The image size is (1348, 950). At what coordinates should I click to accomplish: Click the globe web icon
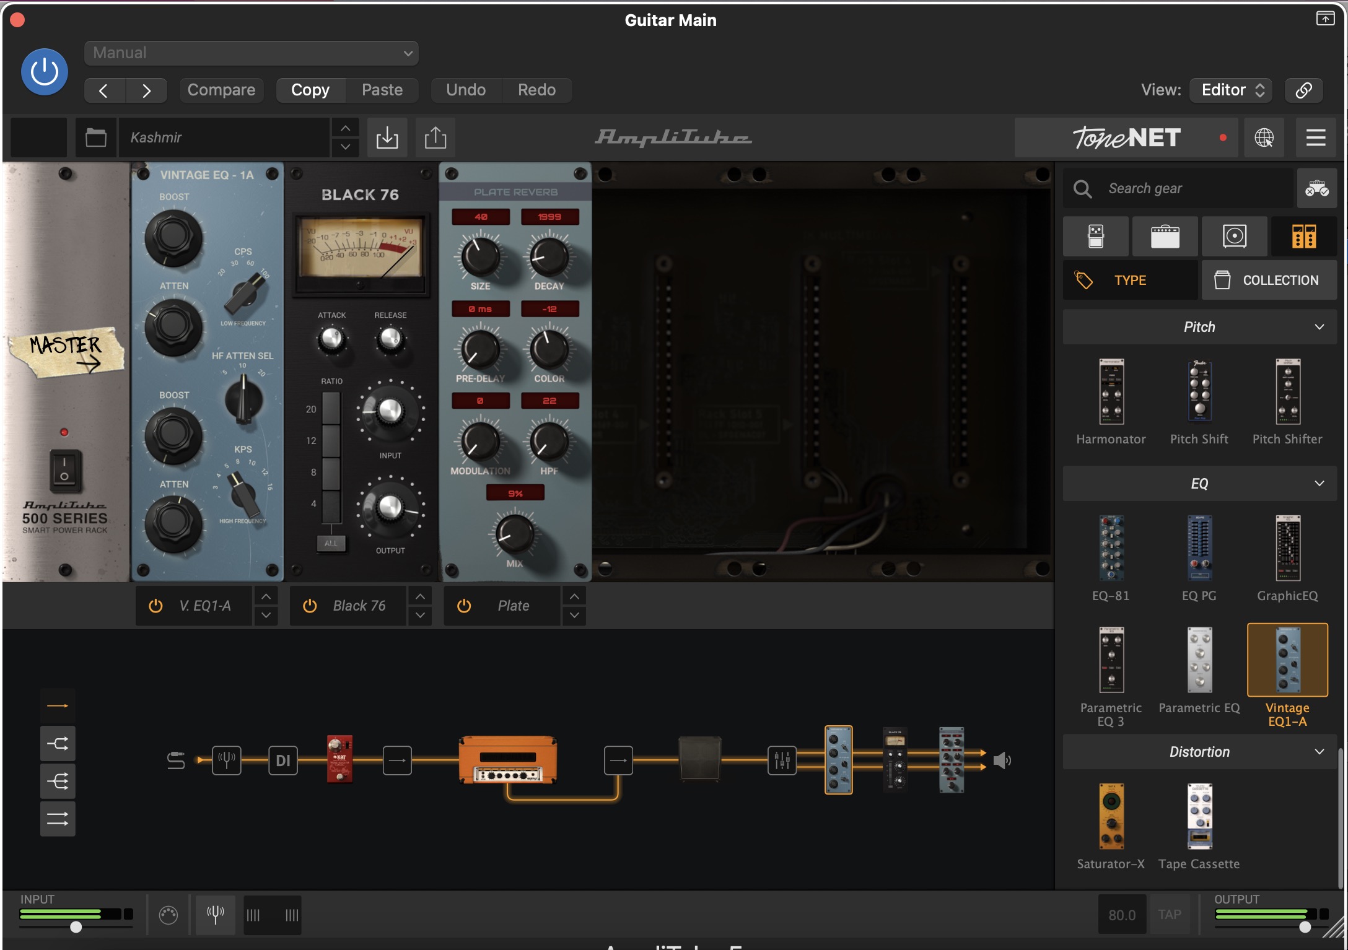(1264, 137)
